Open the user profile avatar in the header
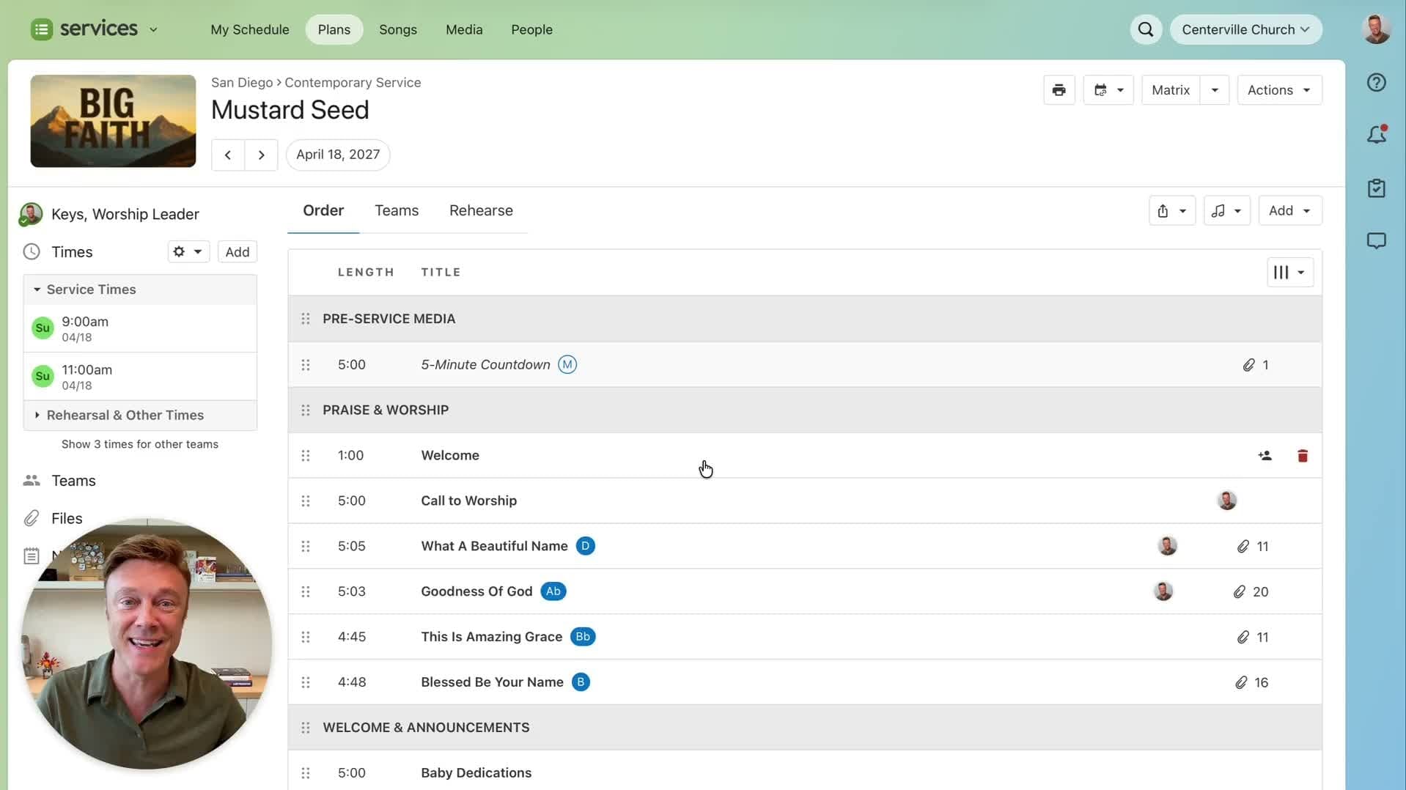Image resolution: width=1406 pixels, height=790 pixels. coord(1376,29)
